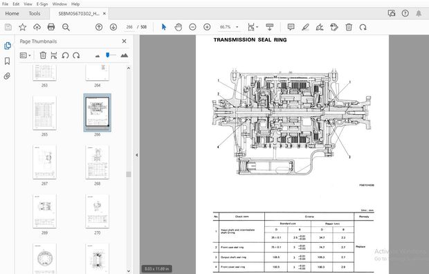Click the stamp tool icon
This screenshot has height=274, width=429.
334,27
